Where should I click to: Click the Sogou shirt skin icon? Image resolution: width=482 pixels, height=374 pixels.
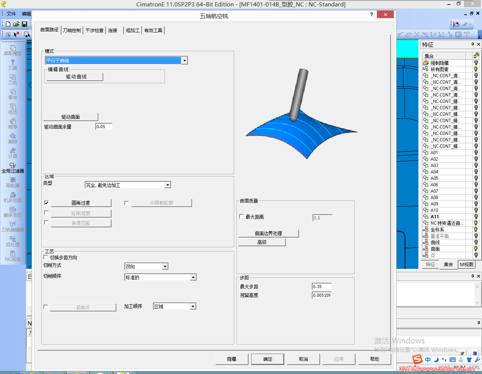tap(469, 360)
